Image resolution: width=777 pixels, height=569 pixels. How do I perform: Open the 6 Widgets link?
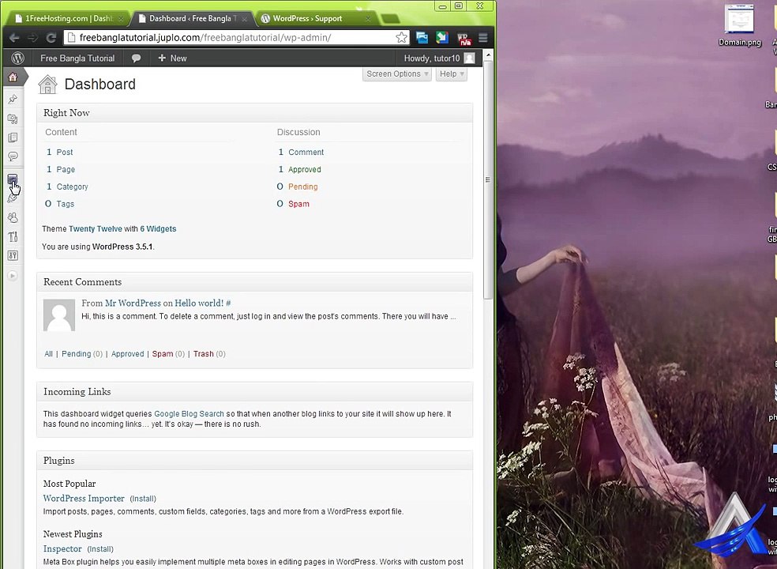click(158, 228)
